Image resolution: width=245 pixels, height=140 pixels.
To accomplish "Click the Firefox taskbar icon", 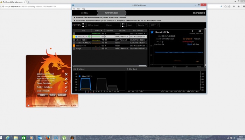I will click(48, 138).
